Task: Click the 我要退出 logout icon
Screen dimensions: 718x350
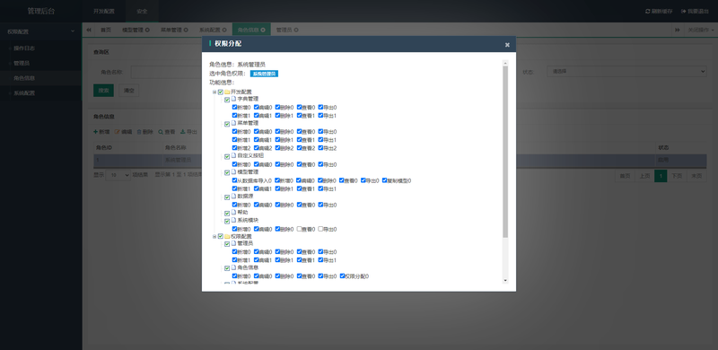Action: click(683, 11)
